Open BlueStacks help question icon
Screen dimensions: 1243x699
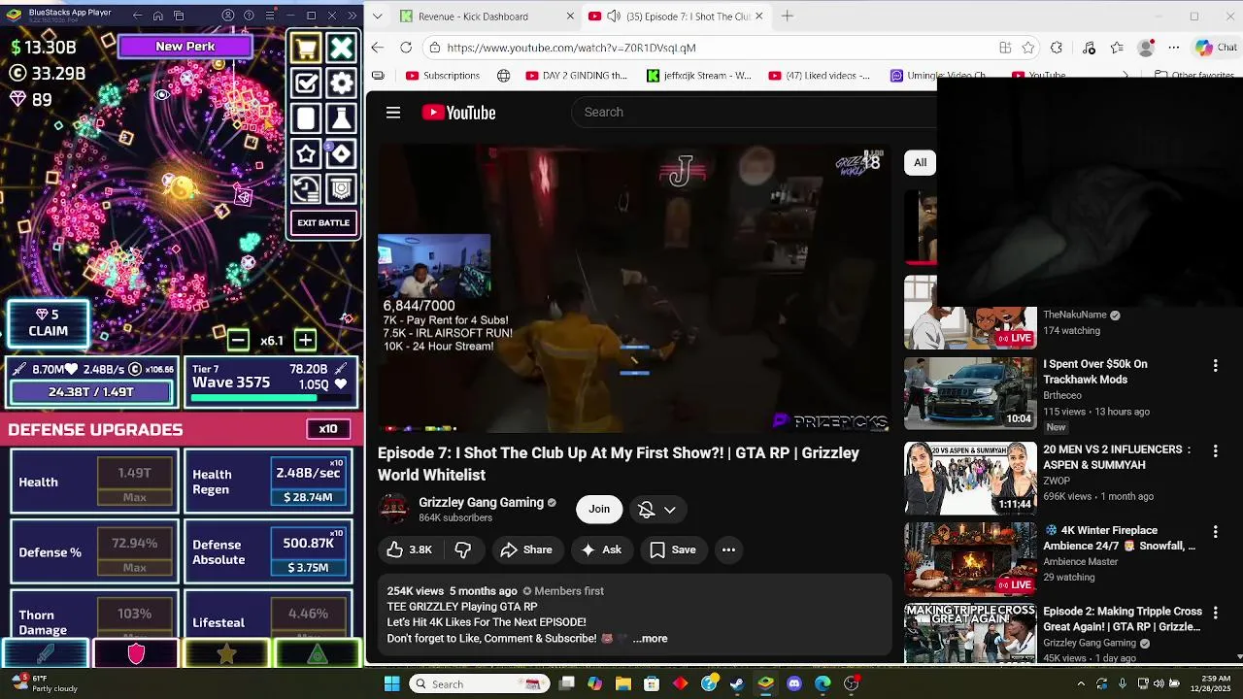coord(249,16)
